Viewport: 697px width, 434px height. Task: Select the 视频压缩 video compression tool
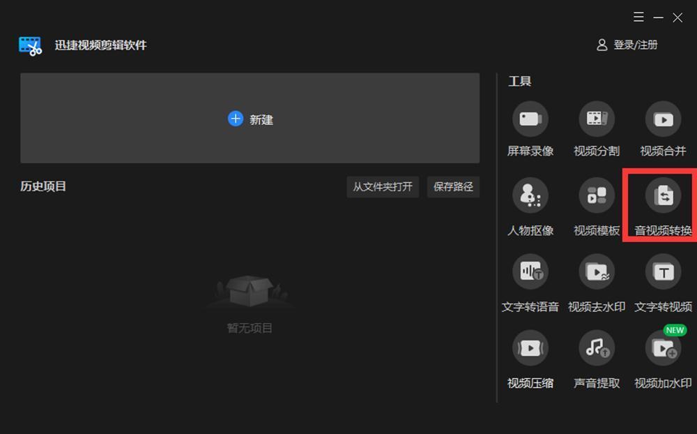530,347
